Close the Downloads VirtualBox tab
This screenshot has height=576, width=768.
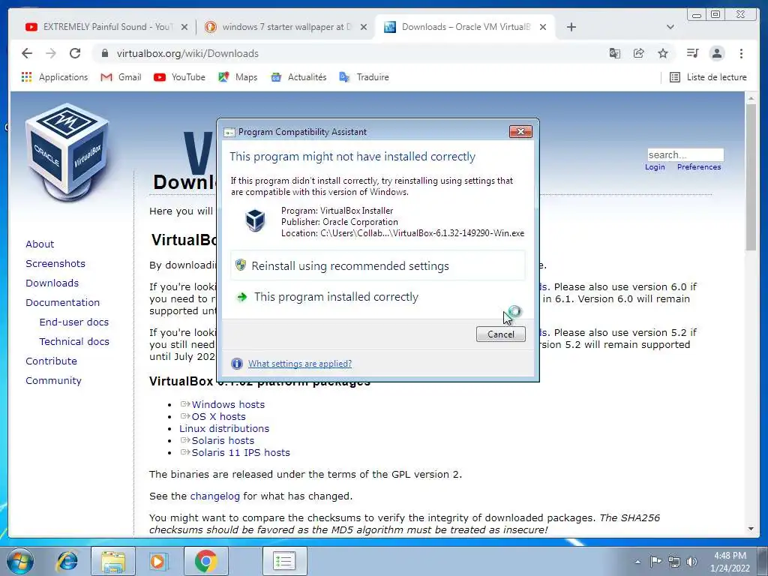click(x=543, y=27)
